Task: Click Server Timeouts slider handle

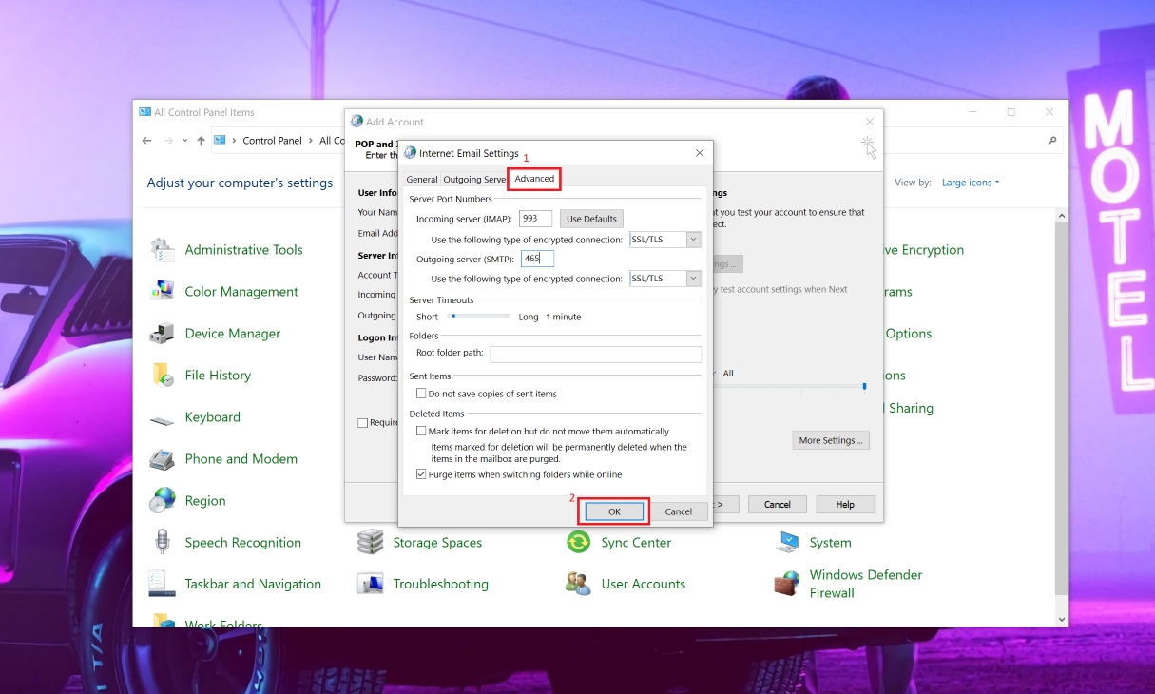Action: [x=453, y=316]
